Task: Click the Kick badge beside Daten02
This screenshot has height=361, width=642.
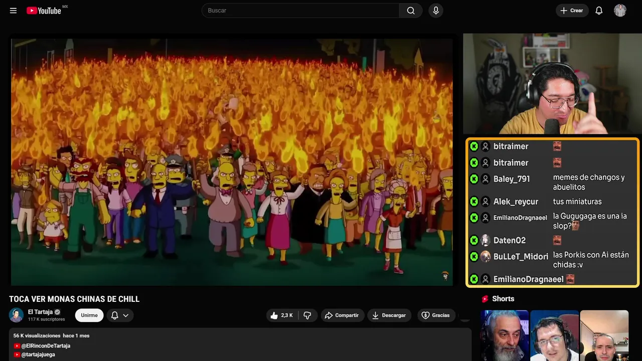Action: click(474, 240)
